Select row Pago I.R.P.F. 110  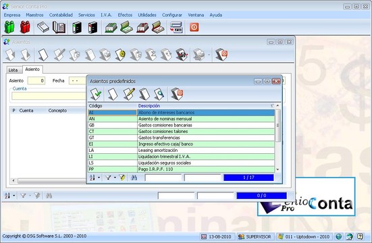pos(181,169)
